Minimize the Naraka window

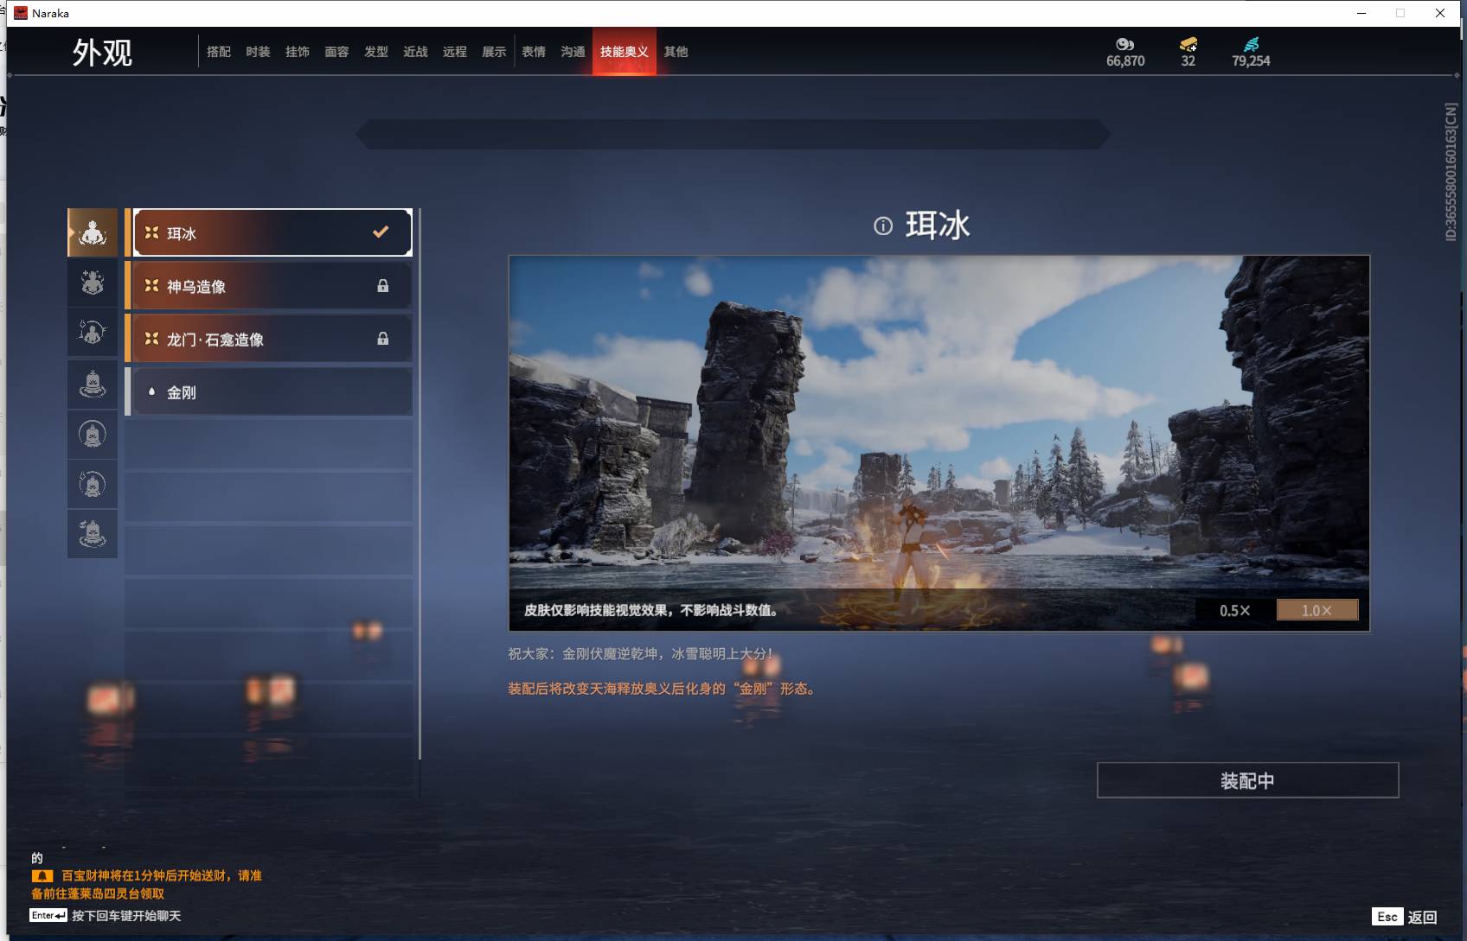pos(1361,13)
